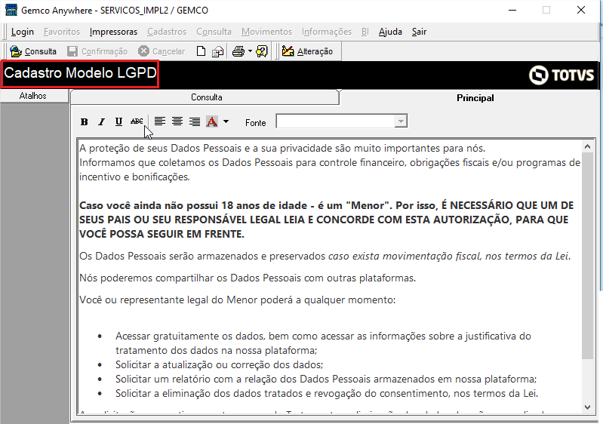Open the Impressoras menu
603x424 pixels.
(x=113, y=32)
